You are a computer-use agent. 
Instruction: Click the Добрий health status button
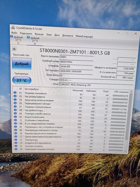coord(22,64)
